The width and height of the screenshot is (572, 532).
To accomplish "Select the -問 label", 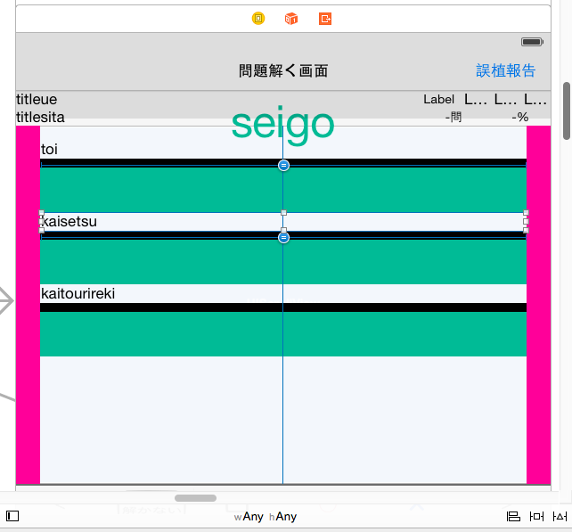I will tap(454, 117).
